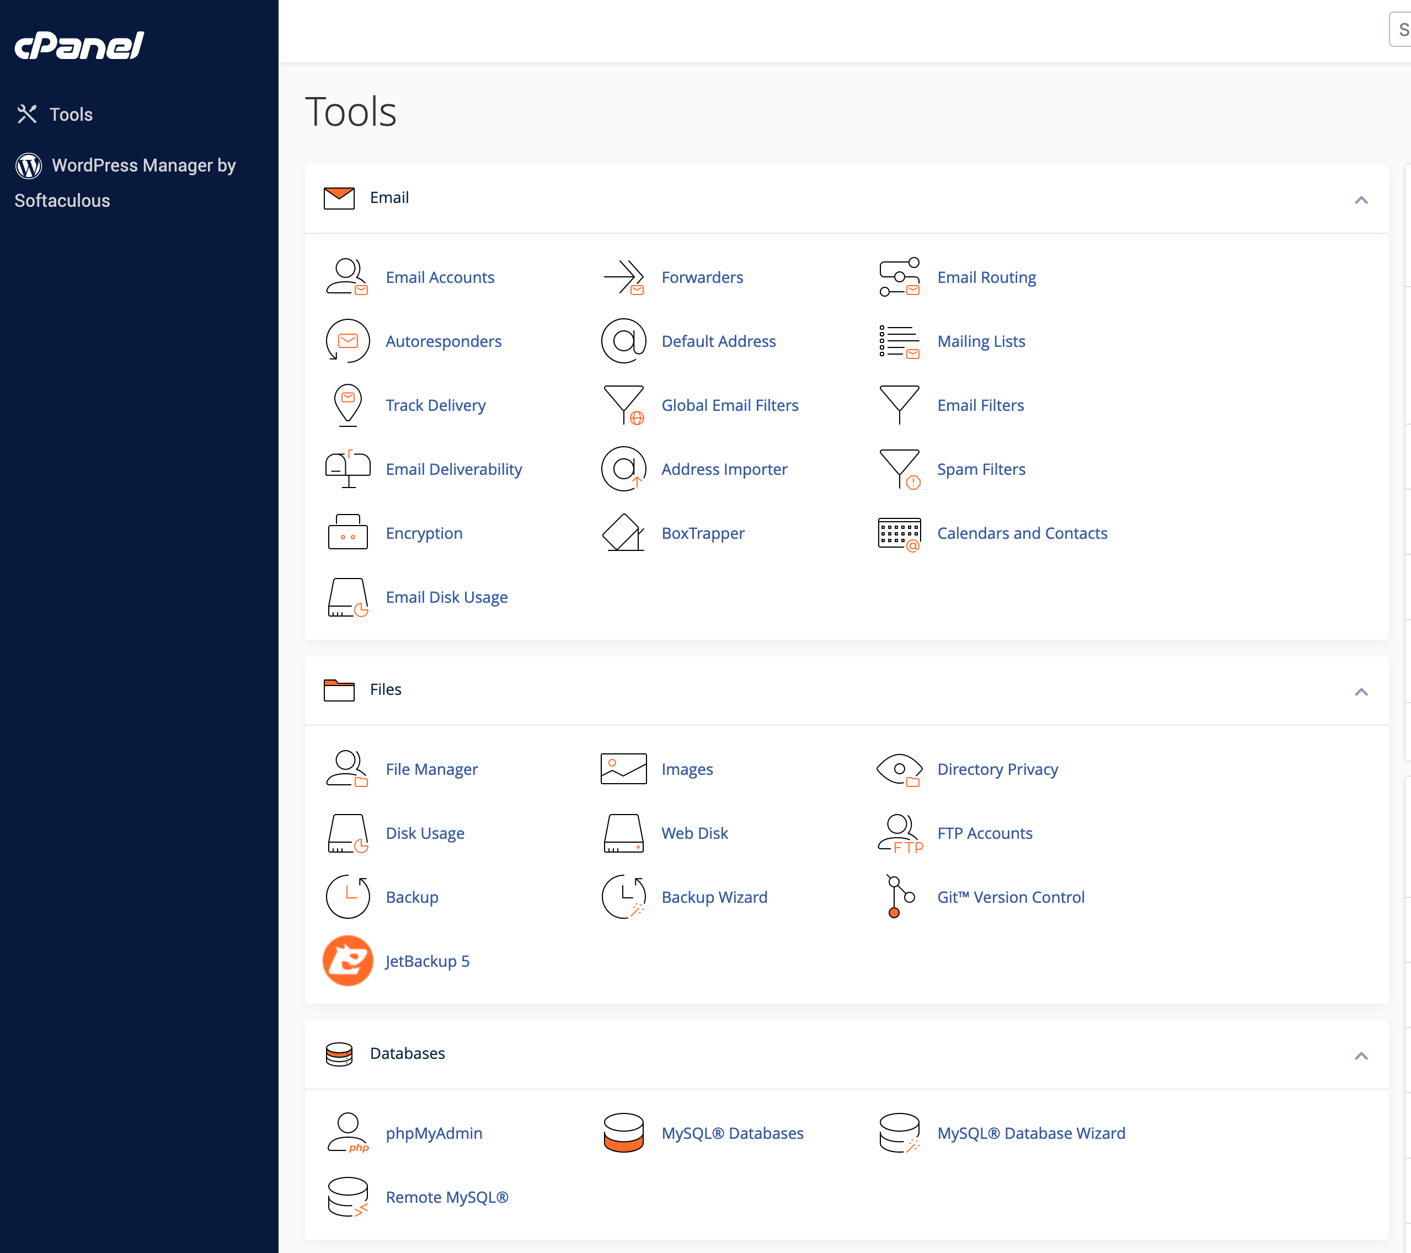
Task: Click the Address Importer icon
Action: pos(623,469)
